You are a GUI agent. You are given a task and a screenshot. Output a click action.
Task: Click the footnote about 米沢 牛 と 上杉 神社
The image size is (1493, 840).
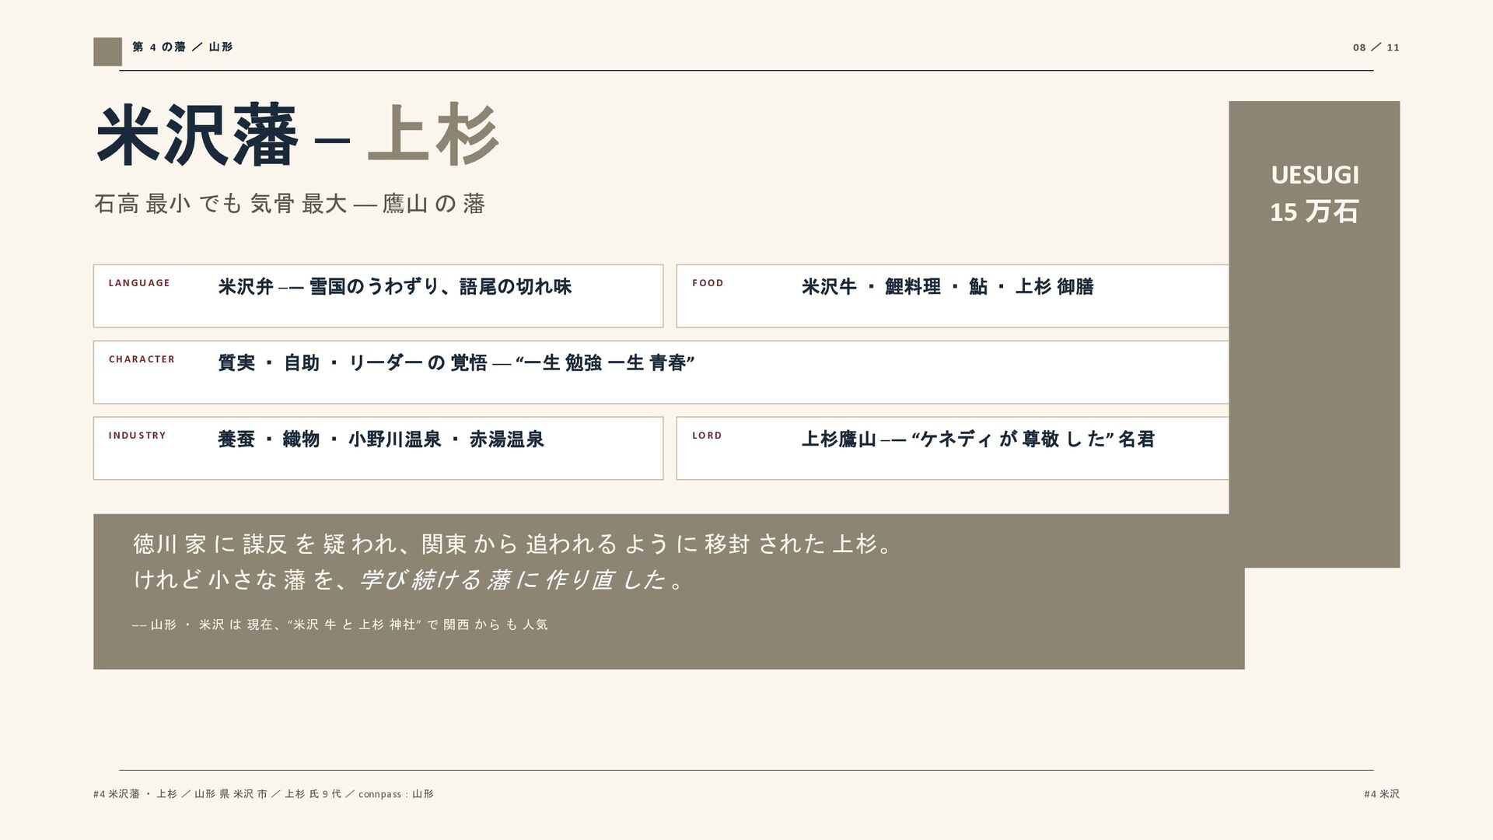click(x=341, y=625)
